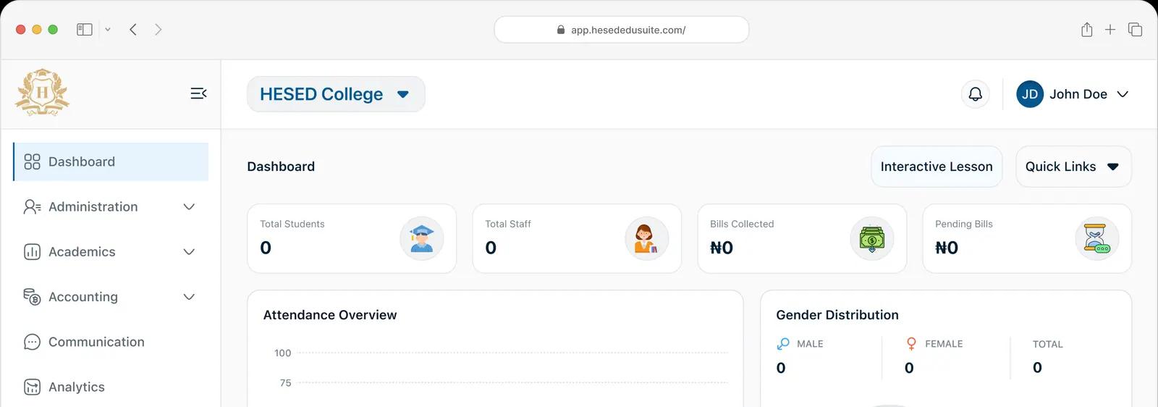Screen dimensions: 1158x407
Task: Select Communication in the sidebar menu
Action: tap(111, 342)
